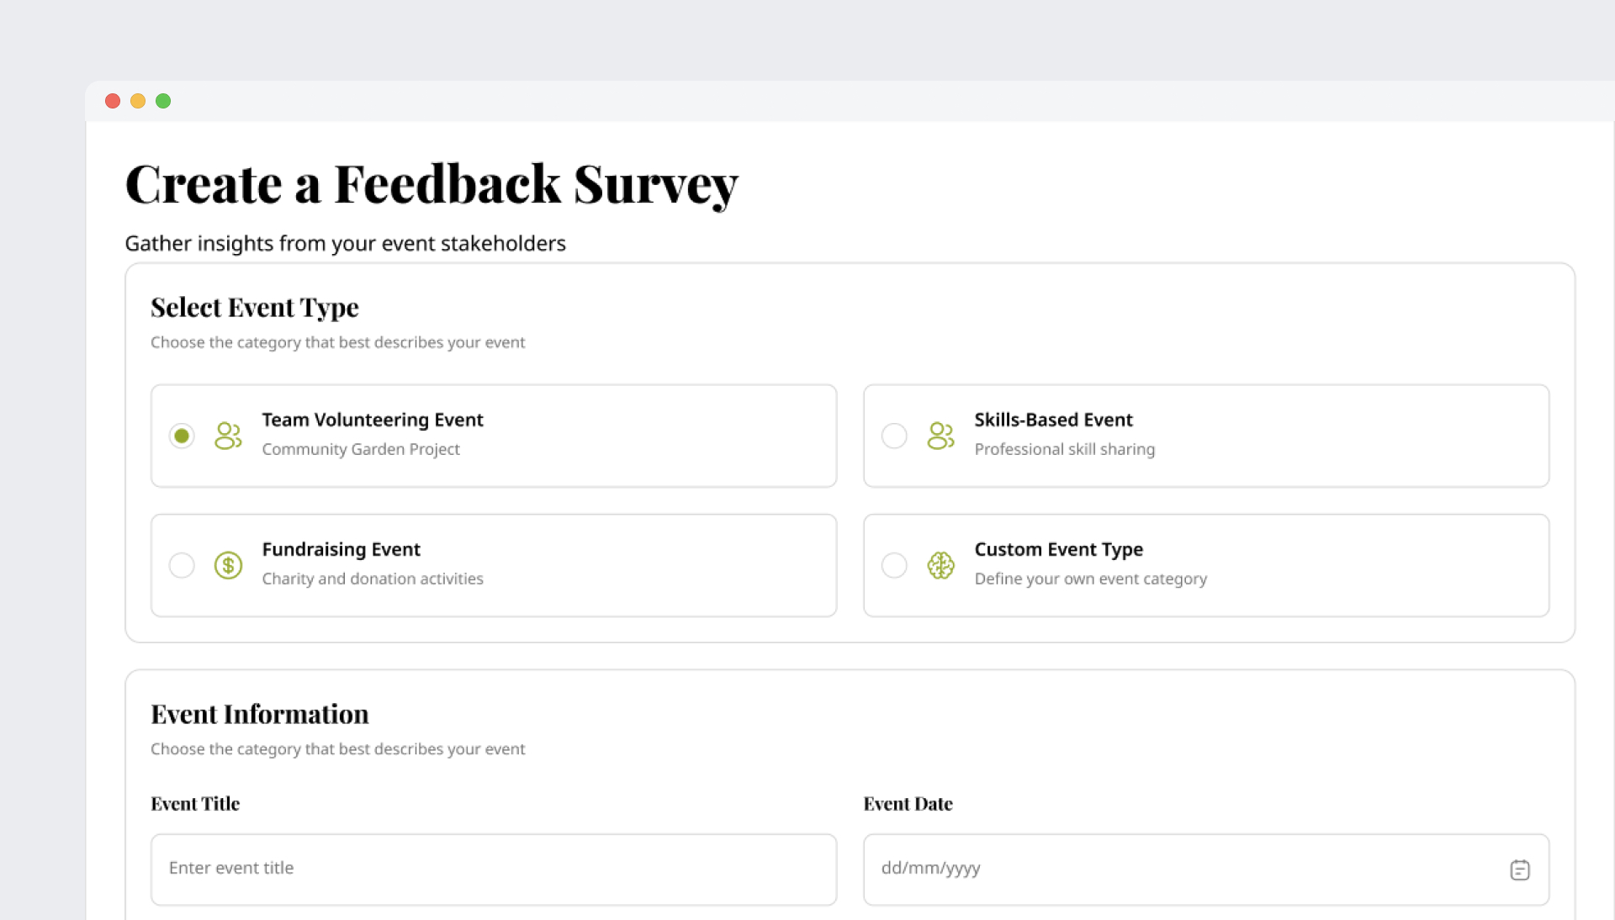Image resolution: width=1615 pixels, height=920 pixels.
Task: Click the people icon for Team Volunteering Event
Action: 228,436
